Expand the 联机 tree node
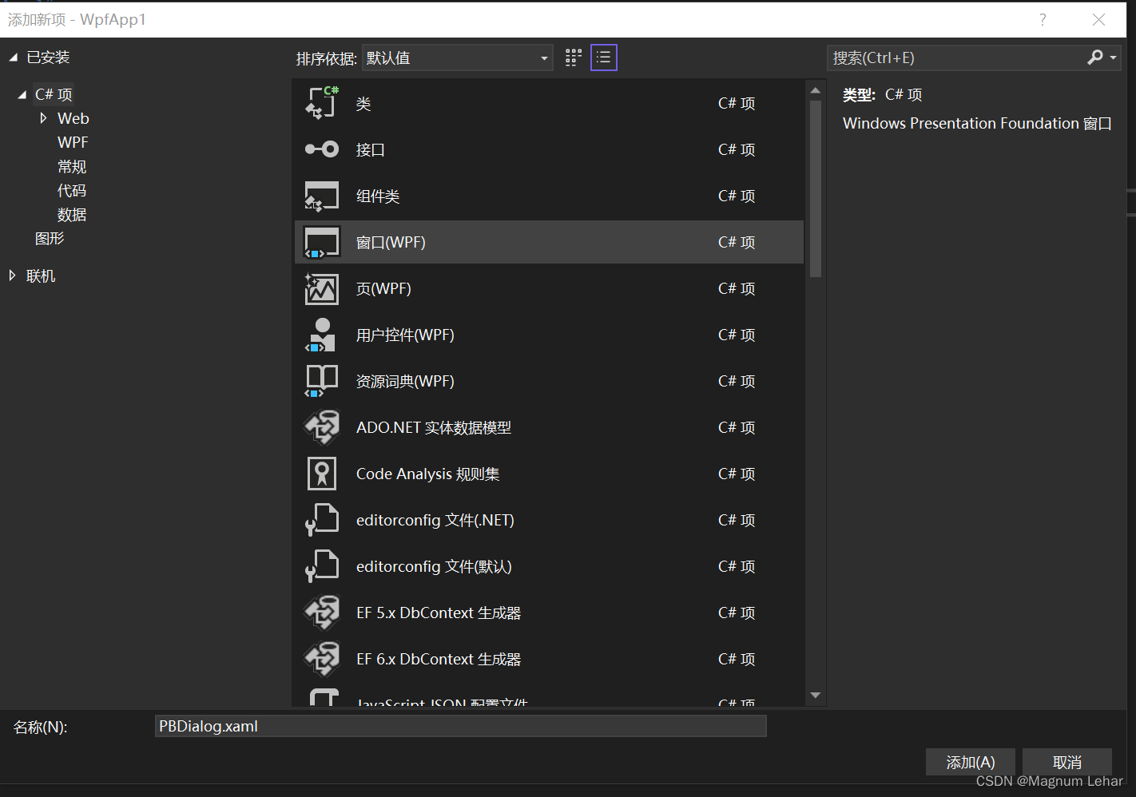1136x797 pixels. 11,275
